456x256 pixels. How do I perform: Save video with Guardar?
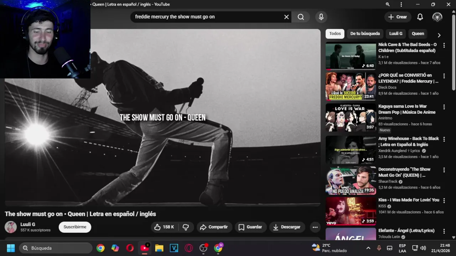tap(250, 227)
